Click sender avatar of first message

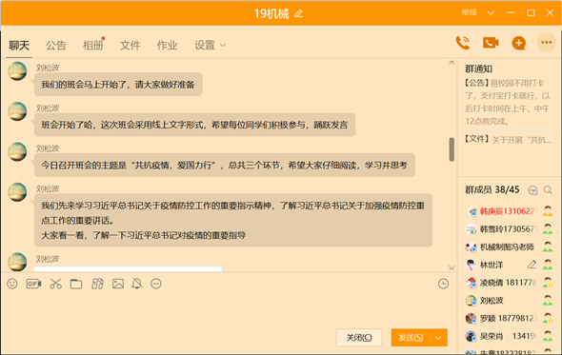tap(17, 71)
